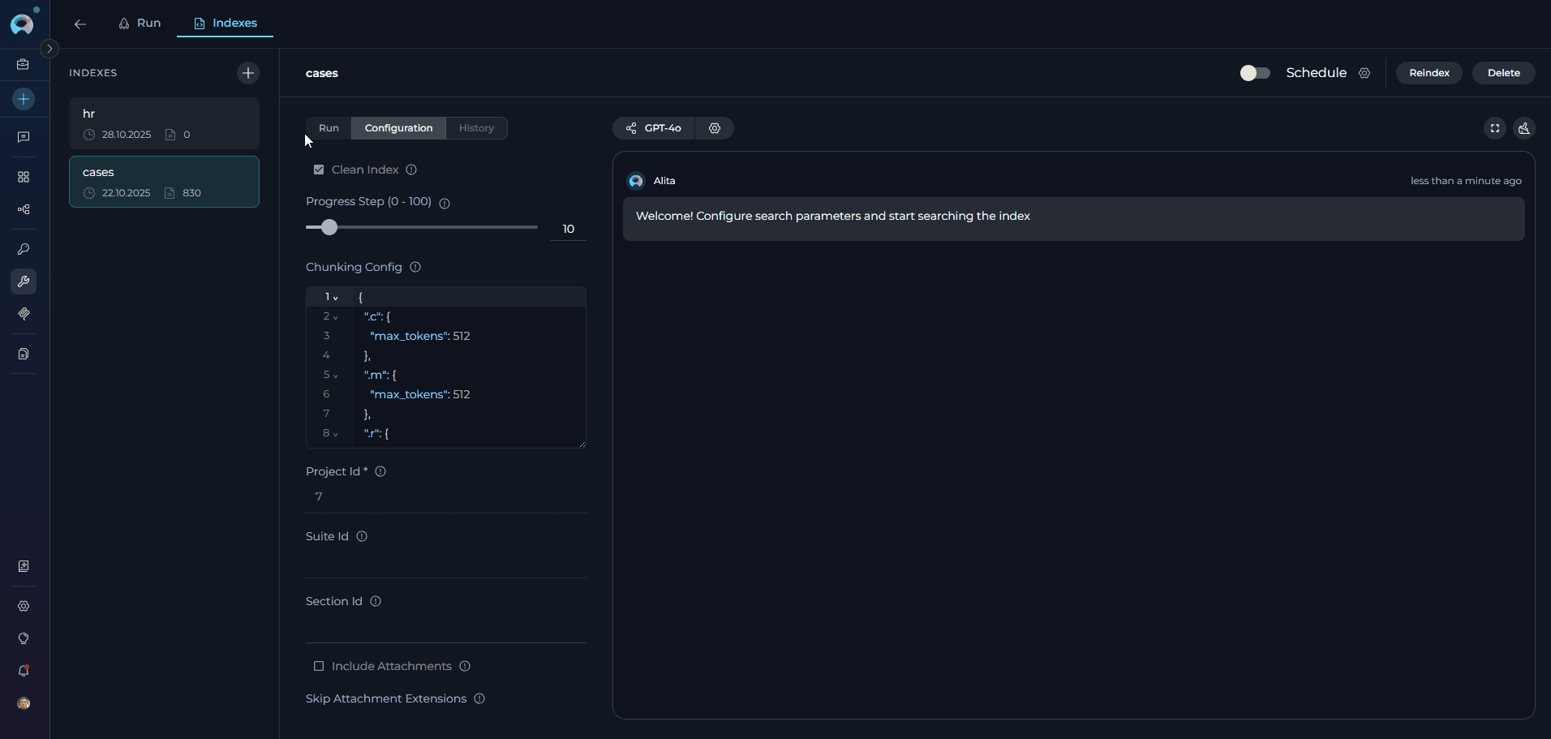Switch to the History tab
1551x739 pixels.
476,128
